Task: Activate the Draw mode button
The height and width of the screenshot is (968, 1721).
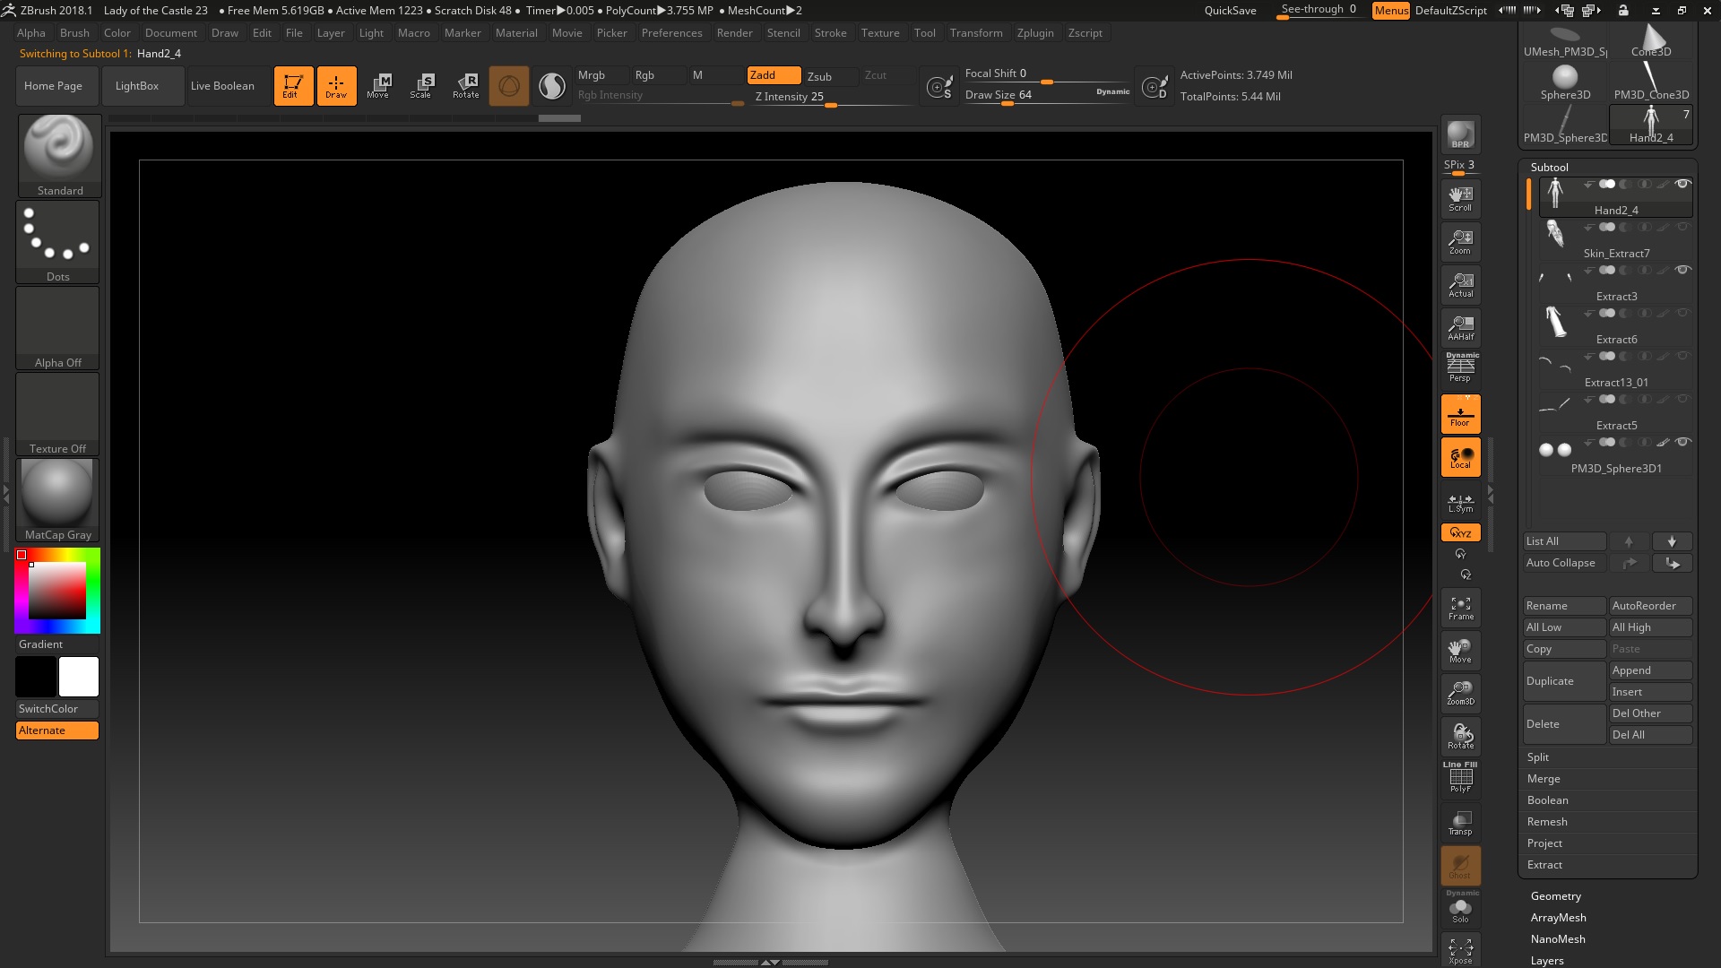Action: pos(336,86)
